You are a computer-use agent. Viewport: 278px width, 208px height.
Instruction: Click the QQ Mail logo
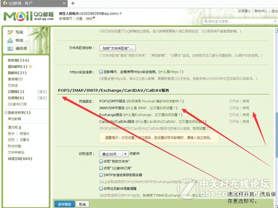[x=20, y=15]
